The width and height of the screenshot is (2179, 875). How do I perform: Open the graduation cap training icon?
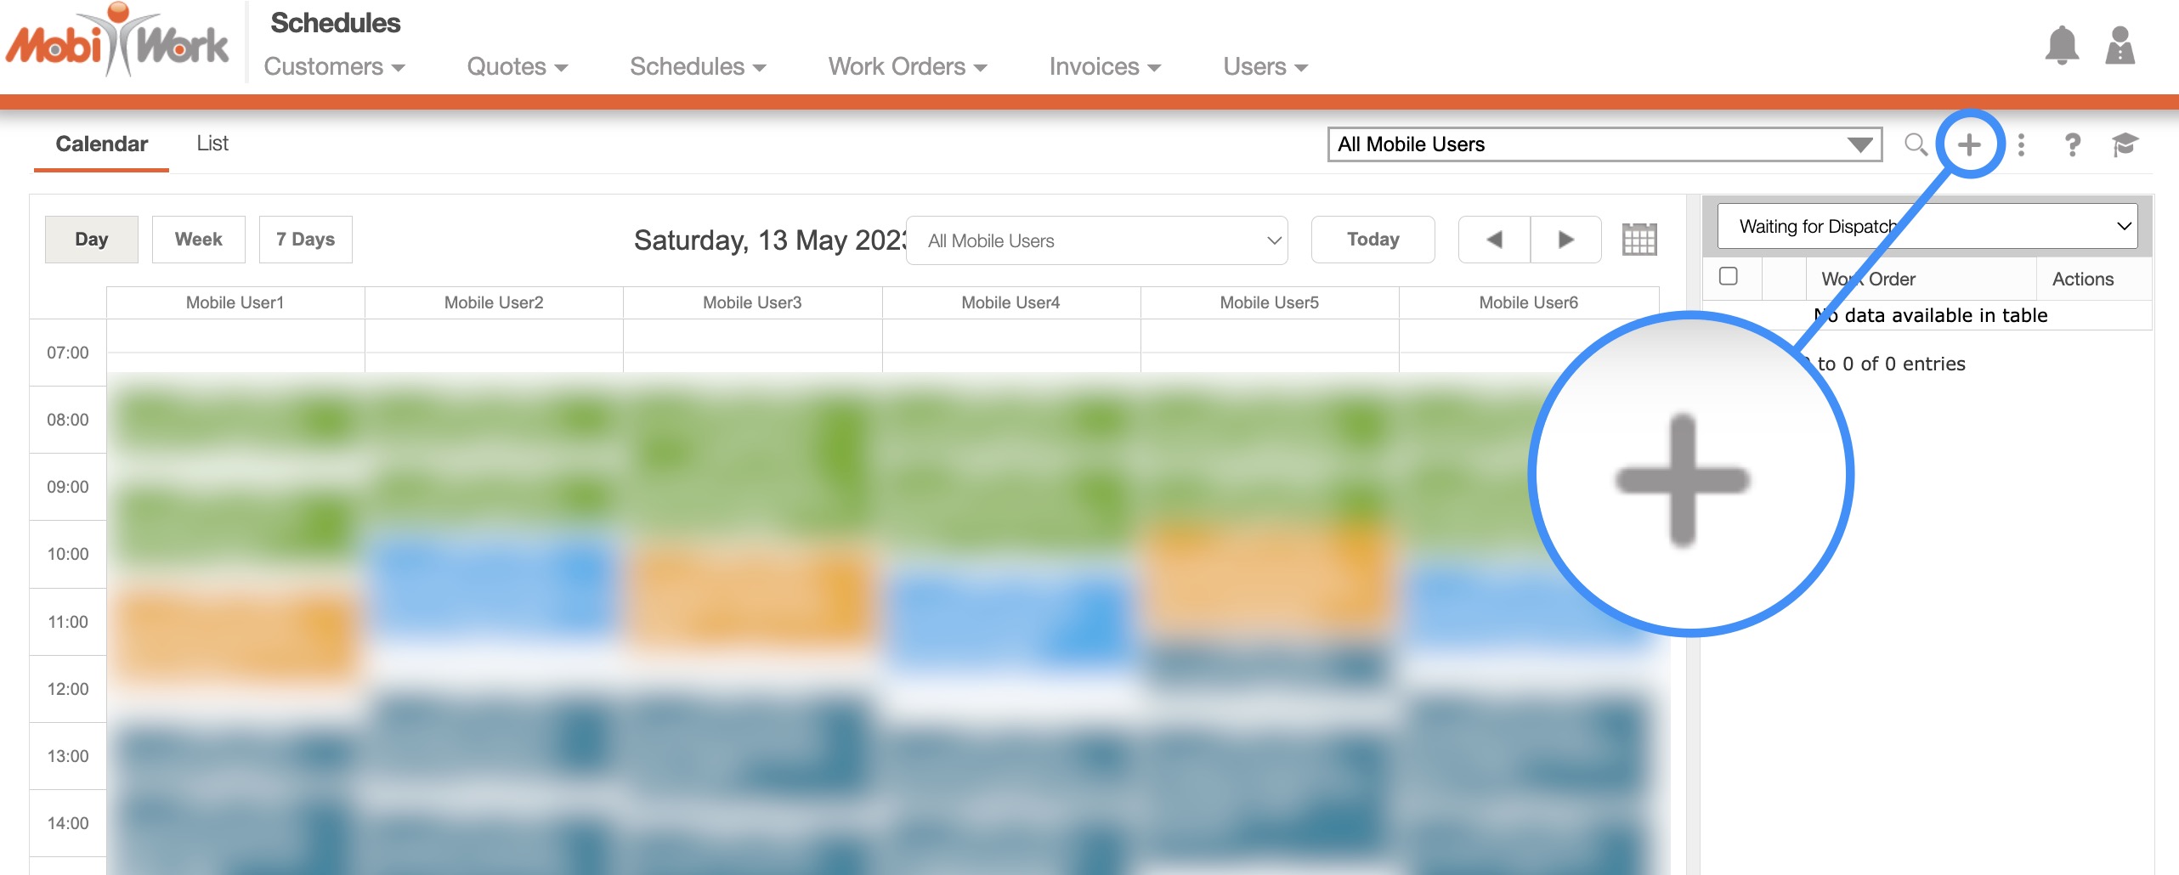(x=2125, y=144)
